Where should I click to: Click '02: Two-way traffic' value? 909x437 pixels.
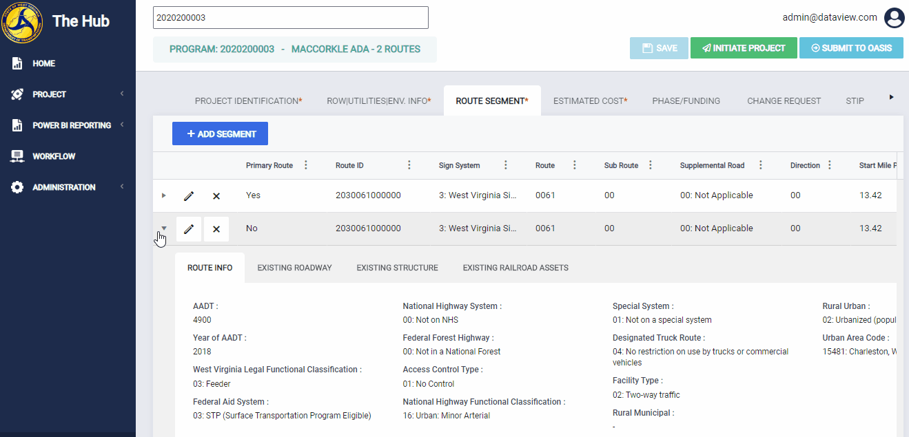click(646, 395)
